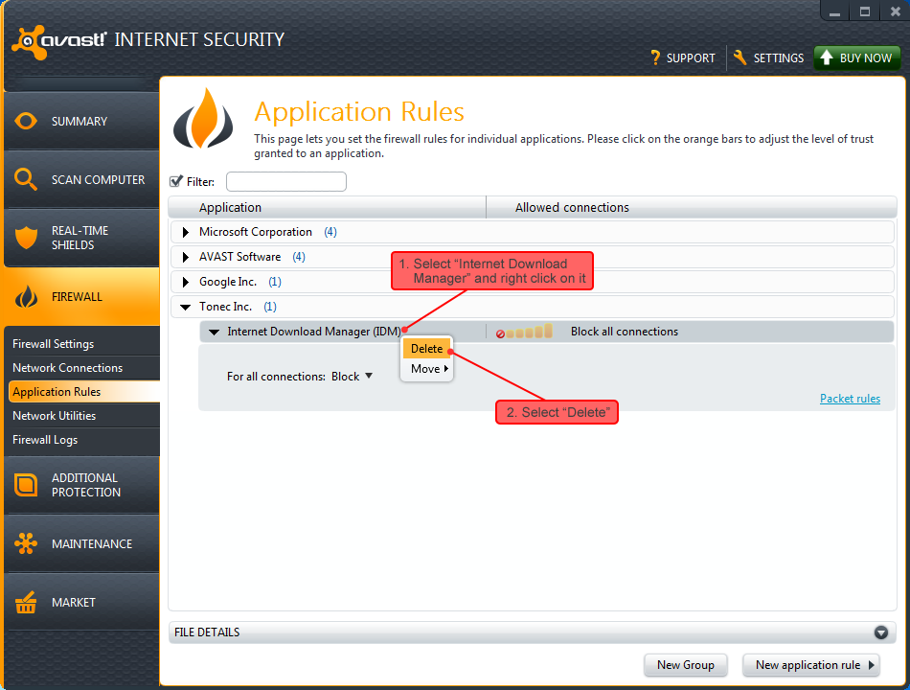The width and height of the screenshot is (910, 690).
Task: Uncheck the Filter checkbox
Action: 174,181
